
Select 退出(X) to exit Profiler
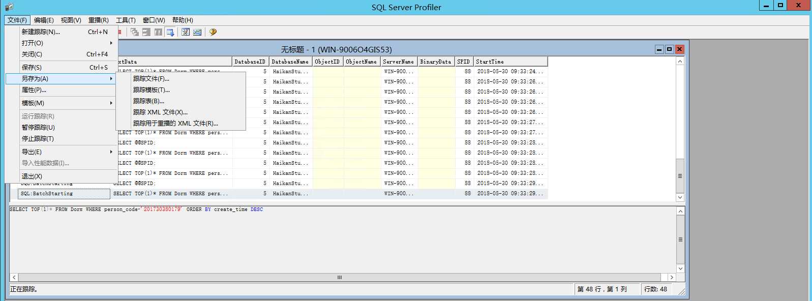[x=62, y=176]
